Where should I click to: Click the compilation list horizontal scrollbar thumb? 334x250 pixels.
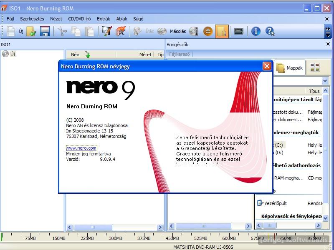pyautogui.click(x=93, y=227)
